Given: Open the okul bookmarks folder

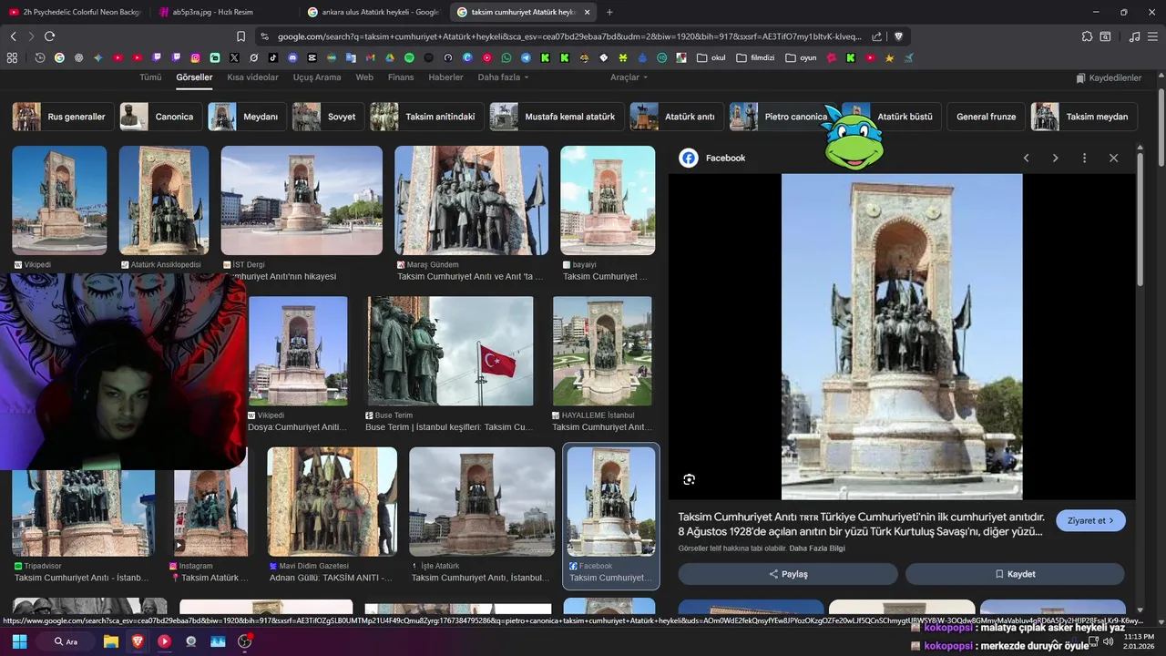Looking at the screenshot, I should [711, 57].
